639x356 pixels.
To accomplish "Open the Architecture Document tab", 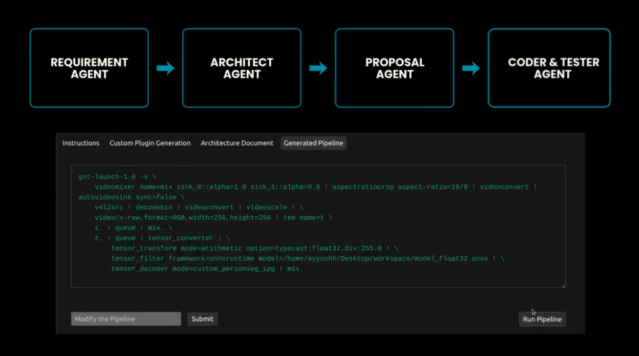I will pyautogui.click(x=237, y=143).
